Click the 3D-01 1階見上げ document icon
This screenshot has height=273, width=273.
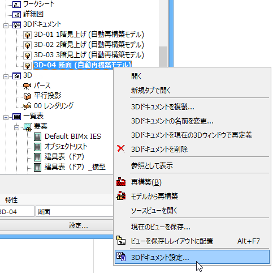(28, 35)
